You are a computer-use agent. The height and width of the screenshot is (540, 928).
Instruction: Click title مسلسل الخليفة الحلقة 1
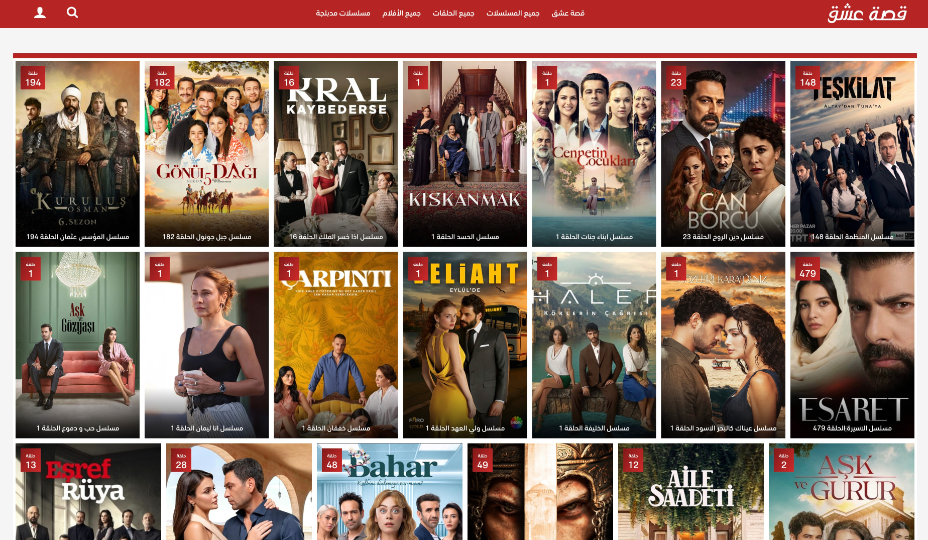pyautogui.click(x=594, y=428)
